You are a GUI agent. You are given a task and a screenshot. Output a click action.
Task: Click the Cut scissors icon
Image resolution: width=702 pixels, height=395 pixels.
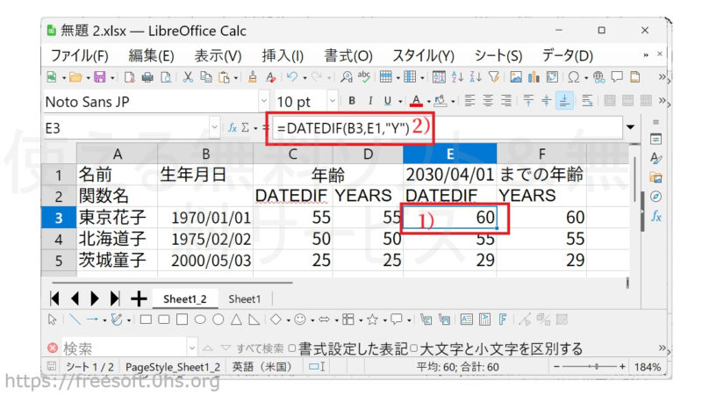(188, 77)
